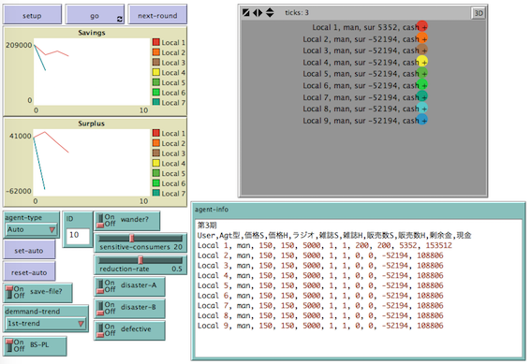The width and height of the screenshot is (531, 364).
Task: Click the view panel's diagonal black-and-white square icon
Action: click(x=246, y=13)
